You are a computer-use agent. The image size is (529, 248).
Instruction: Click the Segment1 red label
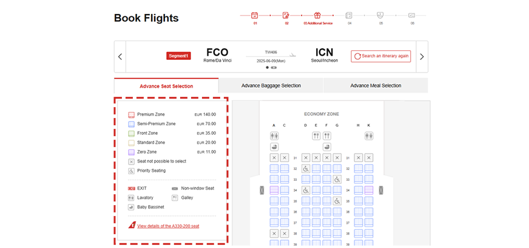(178, 56)
